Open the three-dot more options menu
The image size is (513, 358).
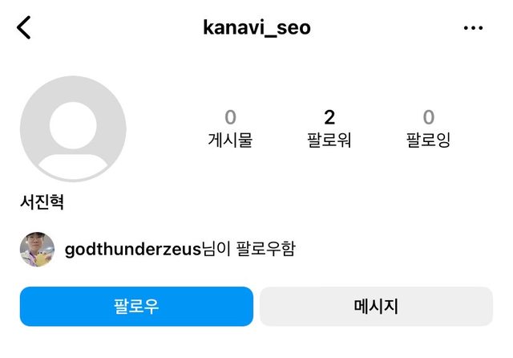[474, 28]
